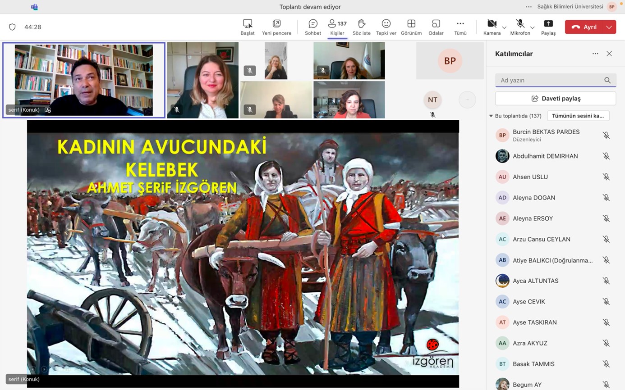Image resolution: width=625 pixels, height=390 pixels.
Task: Open the Görünüm view options
Action: point(411,27)
